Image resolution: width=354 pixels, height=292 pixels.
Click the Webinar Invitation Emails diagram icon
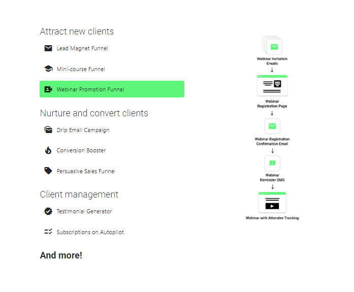(273, 46)
